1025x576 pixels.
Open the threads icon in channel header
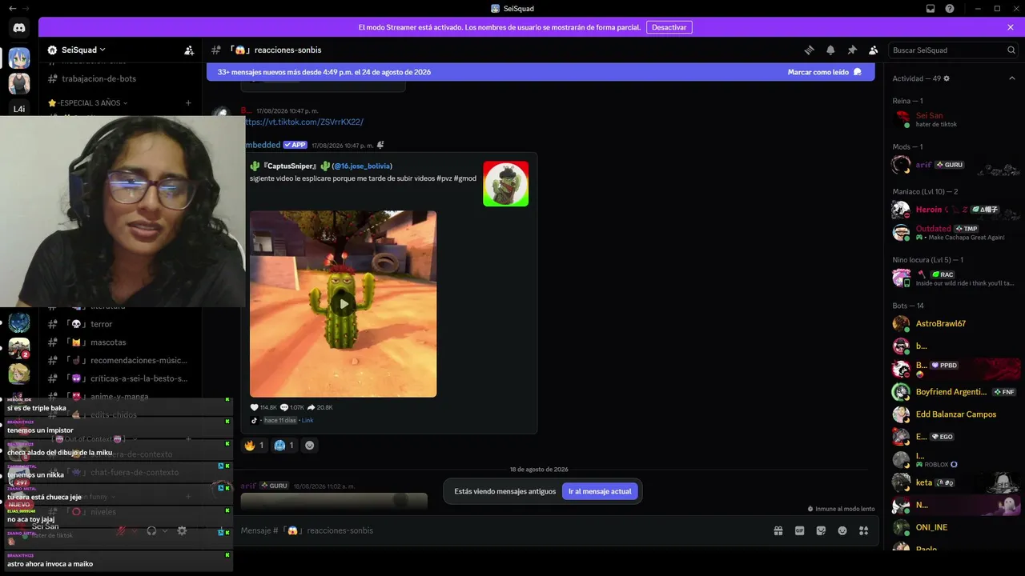[x=809, y=50]
